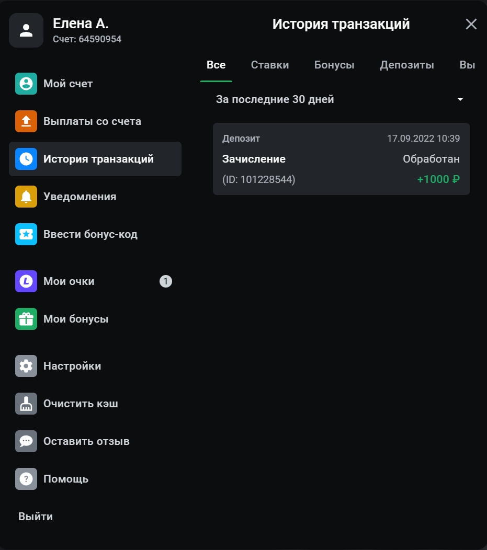Click the Выйти logout link

pyautogui.click(x=36, y=517)
